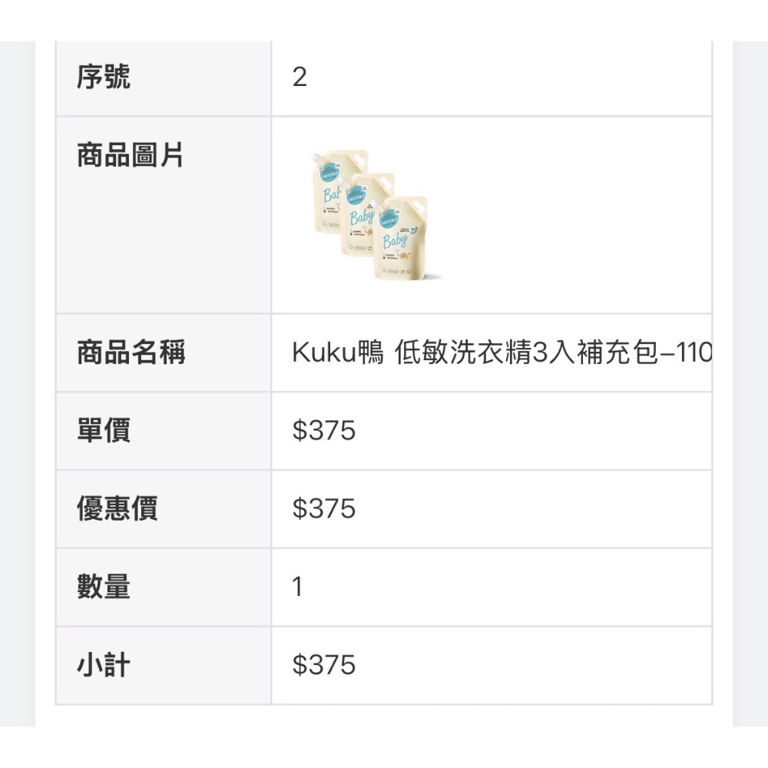The image size is (768, 768).
Task: Select the 數量 label cell
Action: pyautogui.click(x=164, y=587)
